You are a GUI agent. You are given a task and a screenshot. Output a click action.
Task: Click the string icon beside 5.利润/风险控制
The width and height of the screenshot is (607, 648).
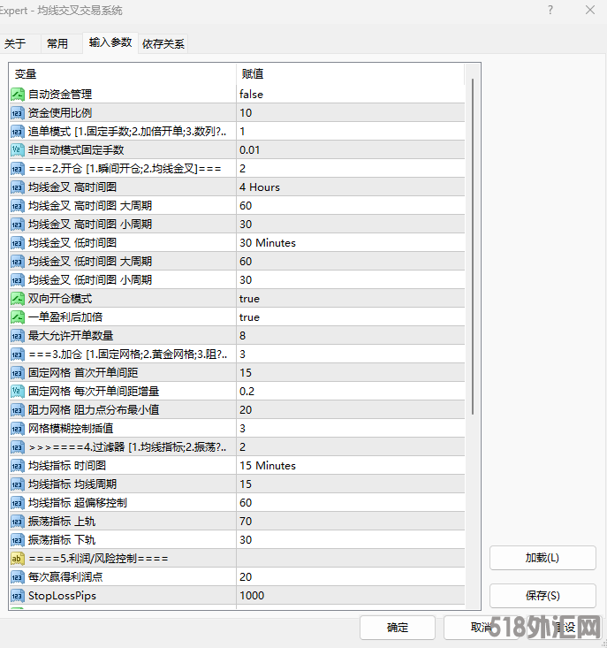[17, 558]
